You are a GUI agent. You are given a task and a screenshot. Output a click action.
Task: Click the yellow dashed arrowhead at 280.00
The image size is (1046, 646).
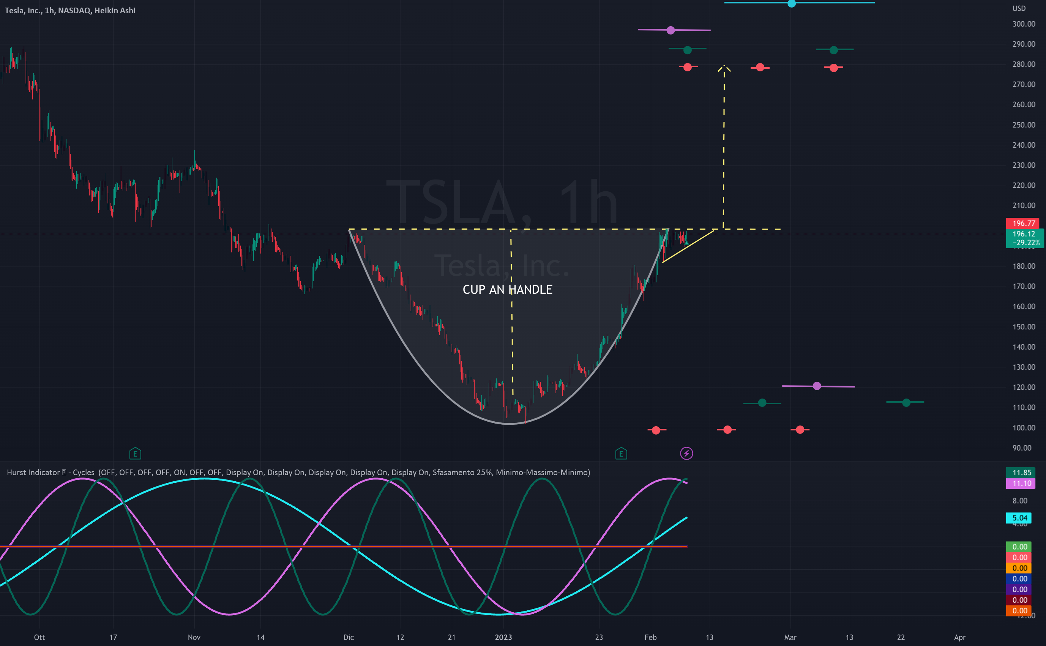pyautogui.click(x=724, y=68)
